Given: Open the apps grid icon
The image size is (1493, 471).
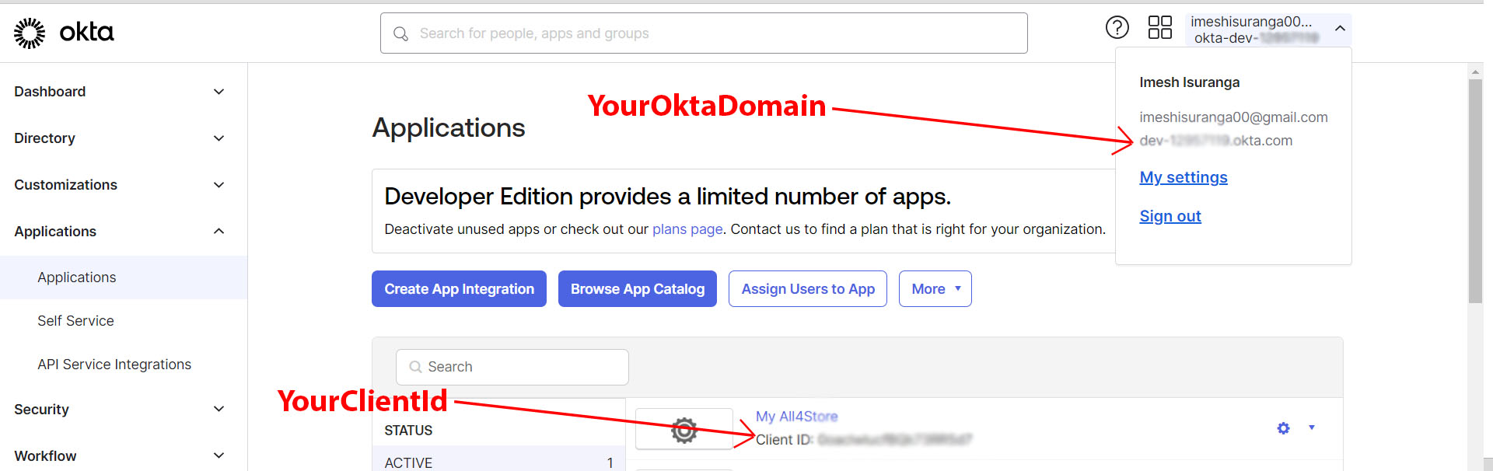Looking at the screenshot, I should click(1160, 28).
